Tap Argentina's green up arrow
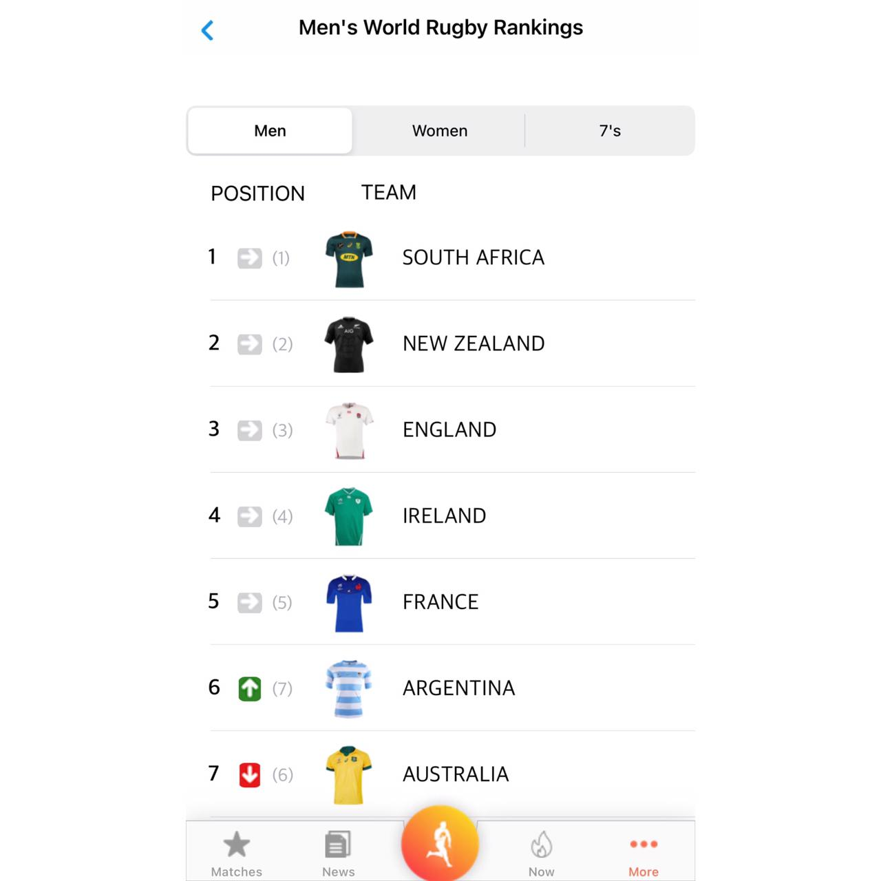The width and height of the screenshot is (881, 881). point(249,688)
